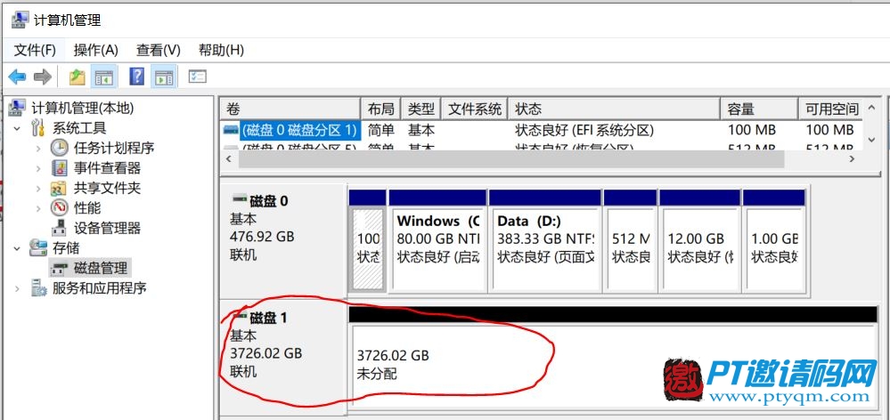Screen dimensions: 890x420
Task: Toggle the Show/Hide Action Pane icon
Action: [x=164, y=77]
